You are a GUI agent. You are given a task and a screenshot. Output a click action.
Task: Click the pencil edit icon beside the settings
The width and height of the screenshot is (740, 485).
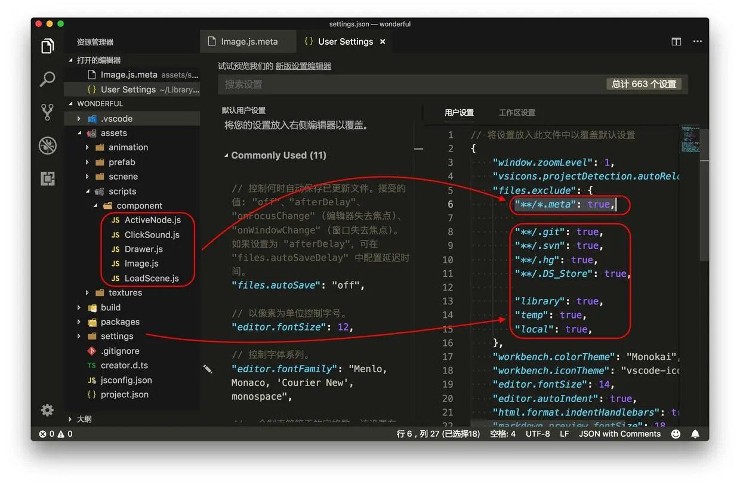[208, 369]
